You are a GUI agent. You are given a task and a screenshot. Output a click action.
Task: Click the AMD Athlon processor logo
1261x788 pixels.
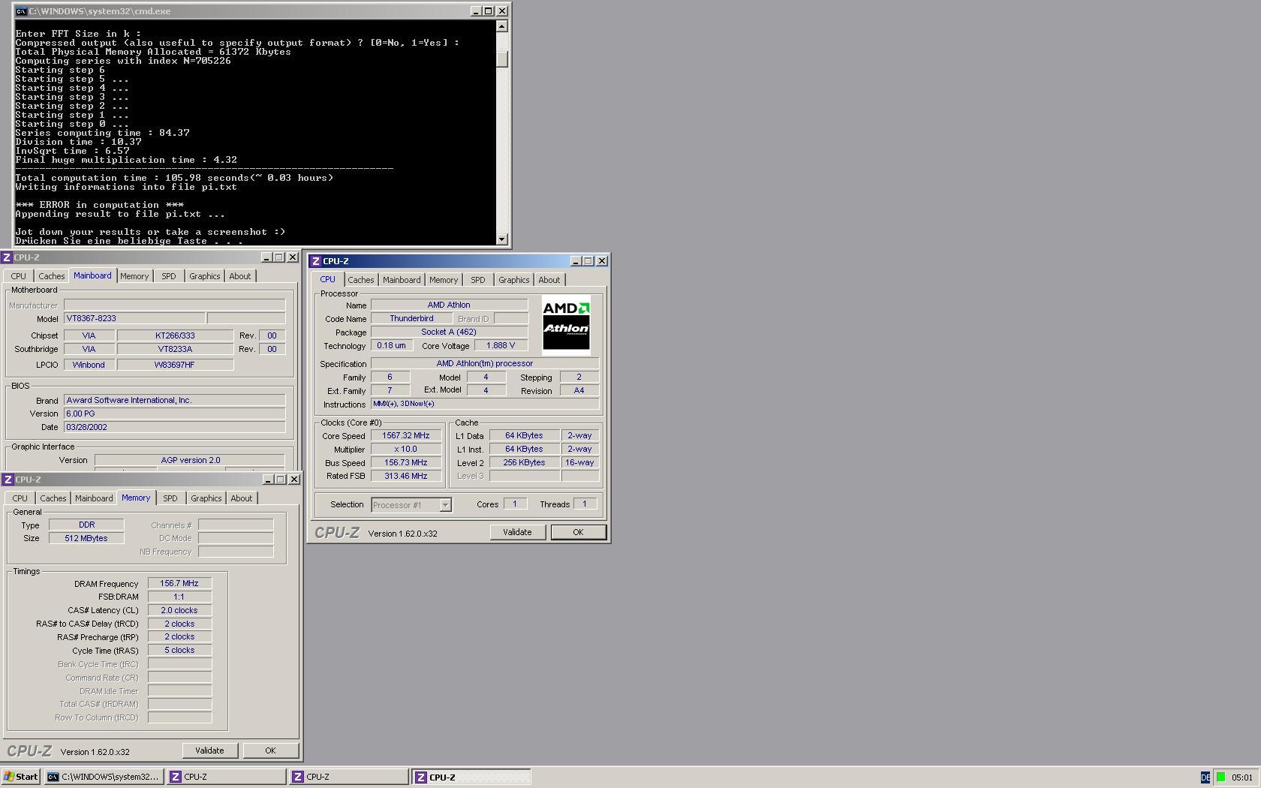[566, 325]
